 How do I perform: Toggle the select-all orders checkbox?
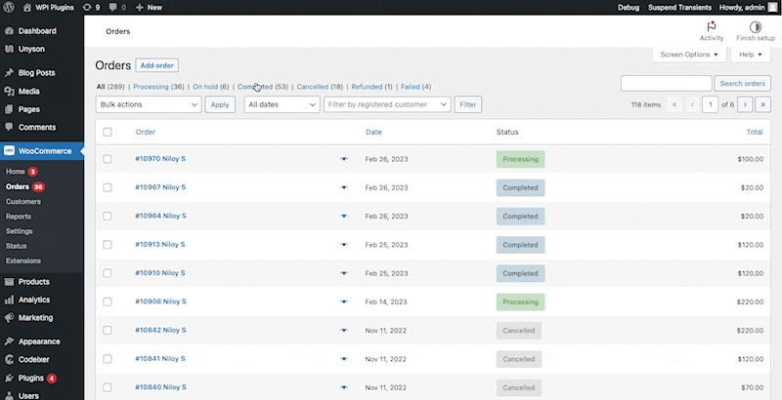(x=108, y=132)
